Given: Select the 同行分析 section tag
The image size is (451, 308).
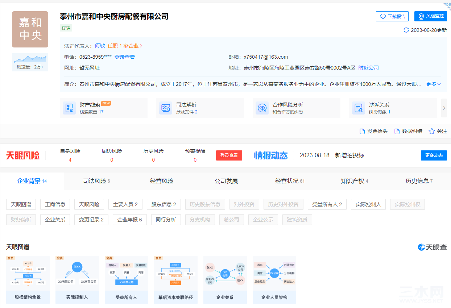Looking at the screenshot, I should pos(166,220).
